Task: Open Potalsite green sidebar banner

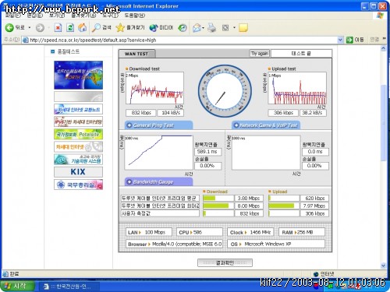Action: point(78,134)
